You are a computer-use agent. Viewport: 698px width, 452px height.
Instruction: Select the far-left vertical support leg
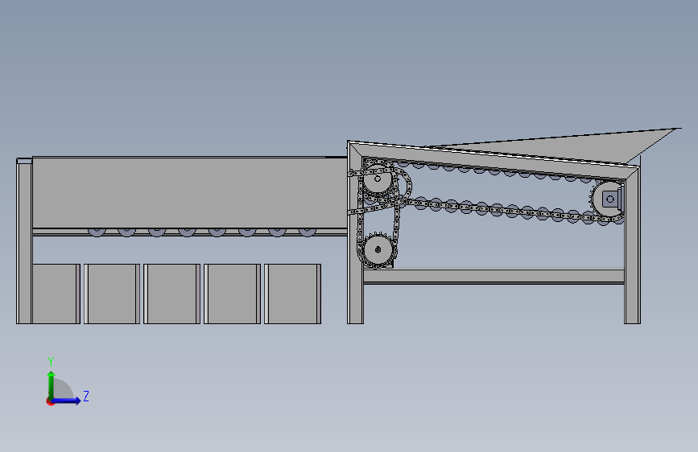24,240
